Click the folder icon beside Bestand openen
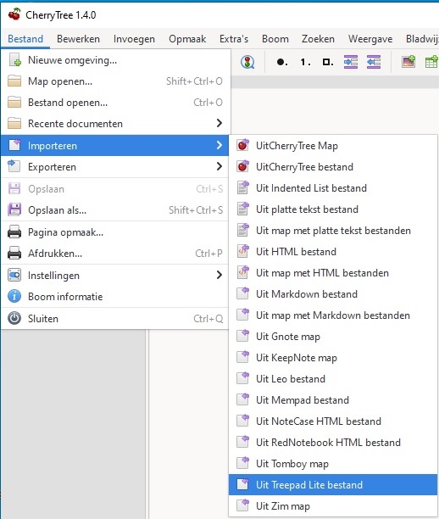The image size is (439, 519). tap(14, 103)
